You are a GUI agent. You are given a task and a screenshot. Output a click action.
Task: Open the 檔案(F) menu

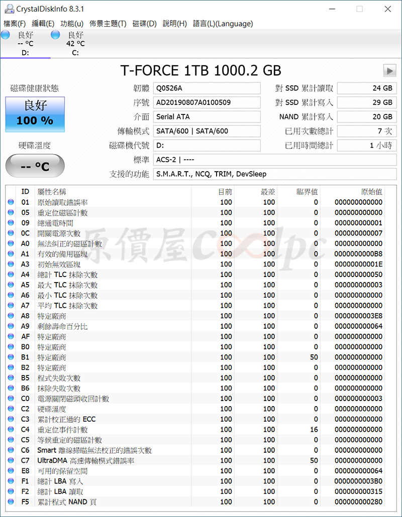coord(15,24)
